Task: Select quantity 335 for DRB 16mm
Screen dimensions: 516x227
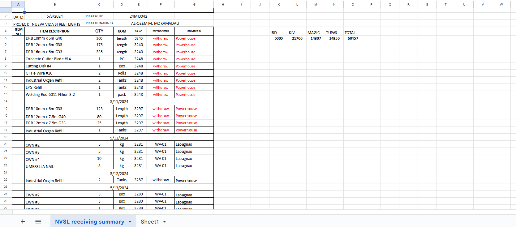Action: click(x=99, y=52)
